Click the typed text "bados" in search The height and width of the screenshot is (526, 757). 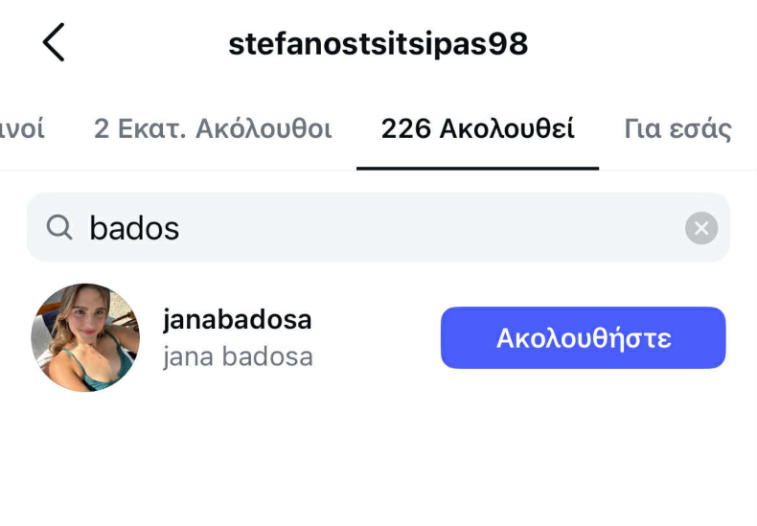click(x=134, y=228)
